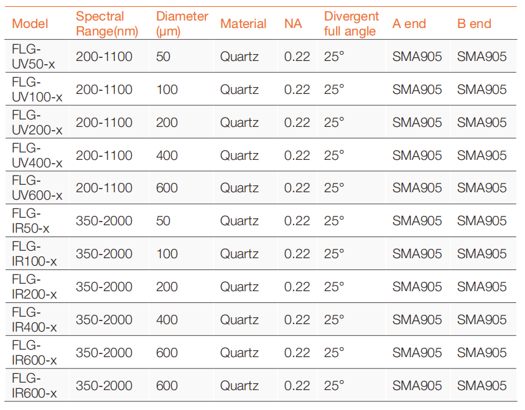Click the FLG-IR50-x model cell
525x410 pixels.
point(31,221)
